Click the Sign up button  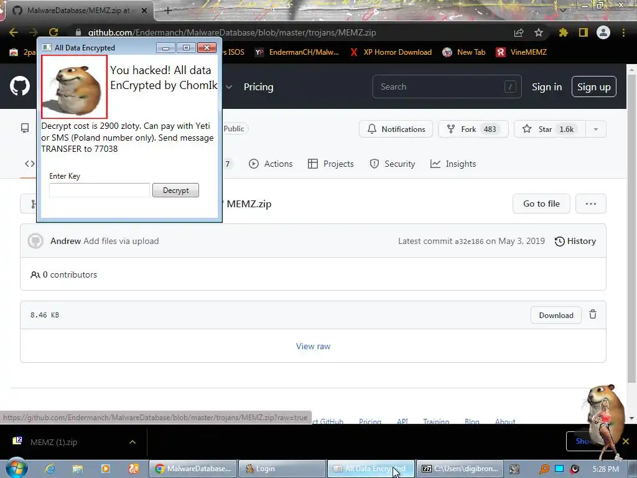(x=594, y=87)
